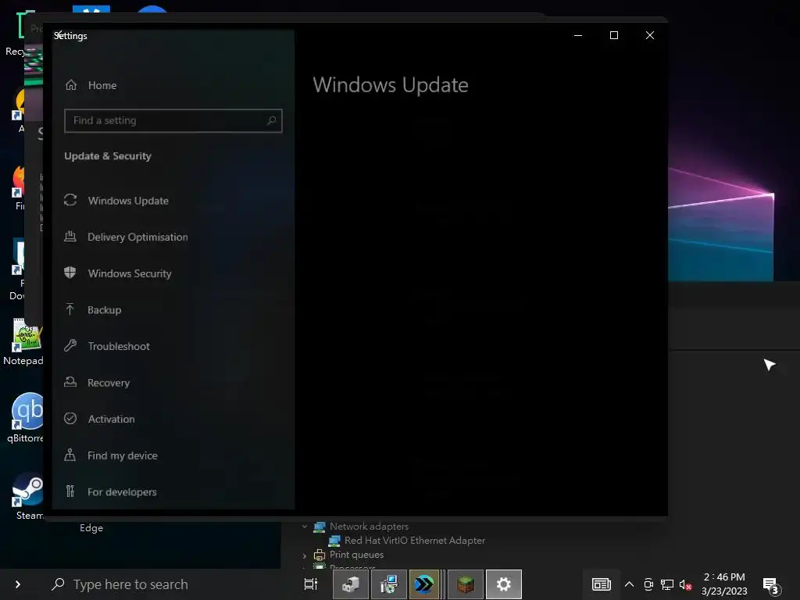Show hidden system tray icons

(629, 584)
